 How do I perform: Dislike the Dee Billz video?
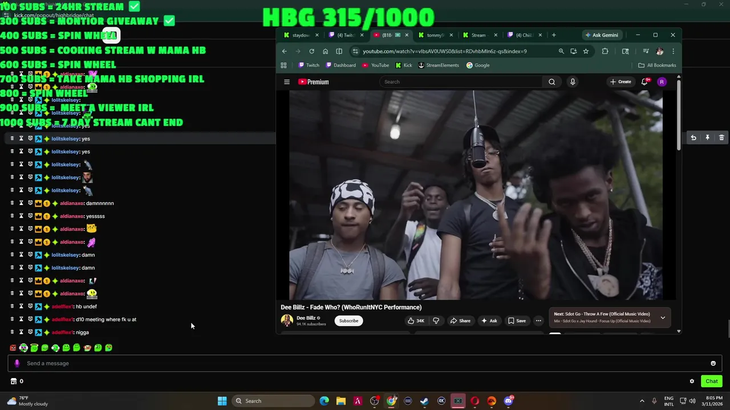[436, 321]
